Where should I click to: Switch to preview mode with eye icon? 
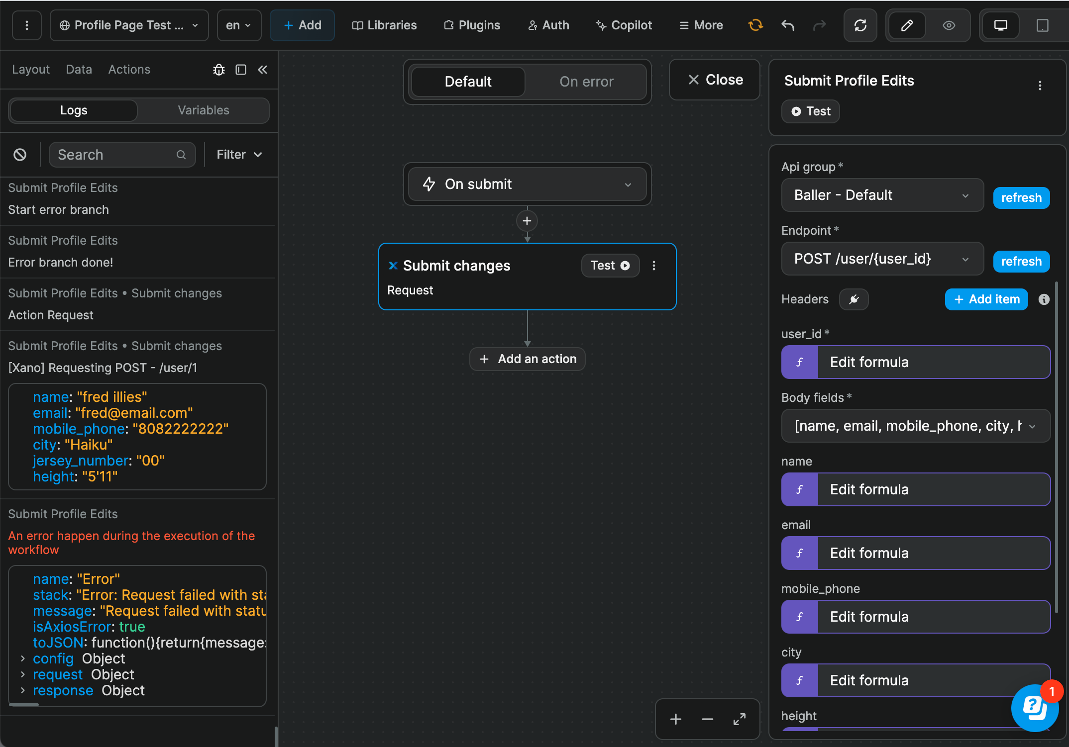click(x=949, y=25)
